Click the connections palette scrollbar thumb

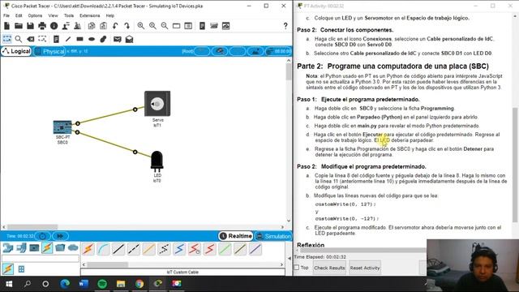(107, 264)
